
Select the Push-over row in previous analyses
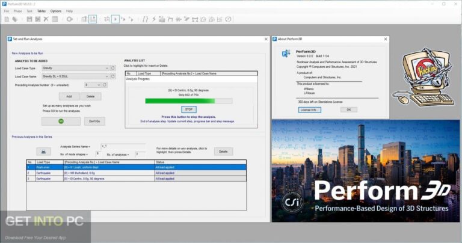coord(136,167)
